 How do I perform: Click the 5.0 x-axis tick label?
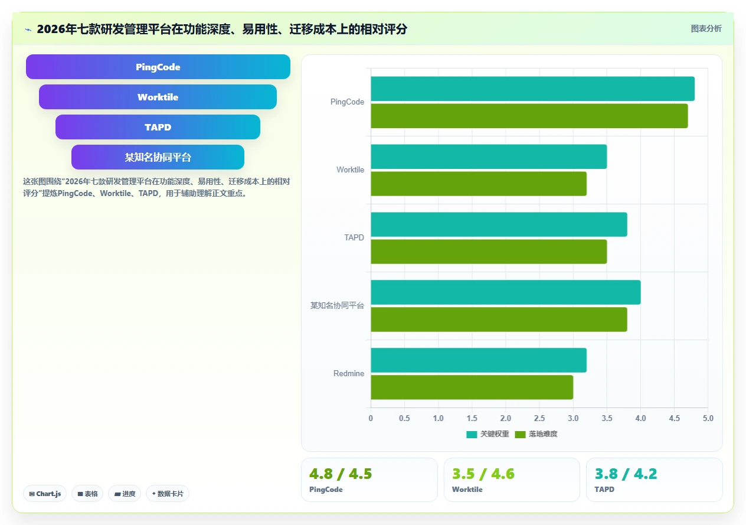click(x=708, y=418)
